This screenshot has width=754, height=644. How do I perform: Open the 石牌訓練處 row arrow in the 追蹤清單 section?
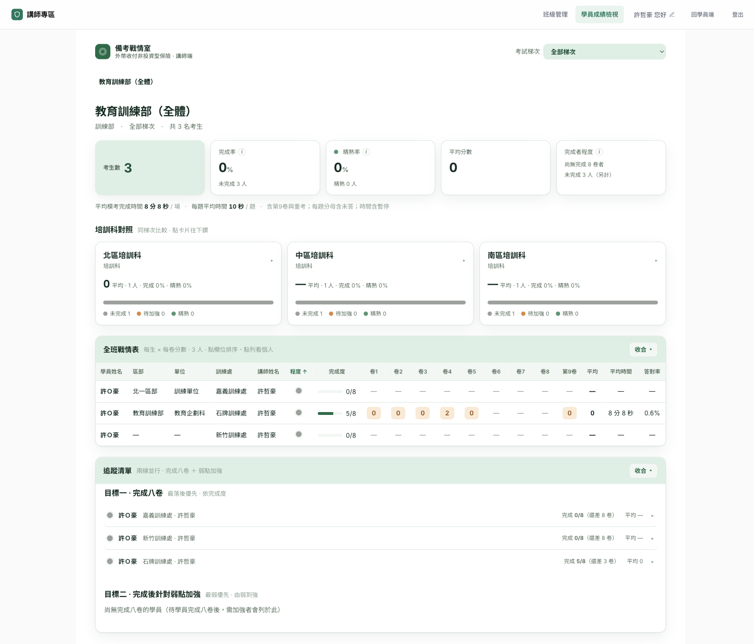tap(652, 562)
